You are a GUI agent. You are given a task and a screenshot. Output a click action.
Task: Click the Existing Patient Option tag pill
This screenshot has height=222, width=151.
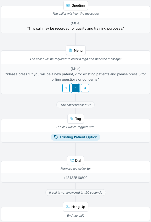point(75,137)
